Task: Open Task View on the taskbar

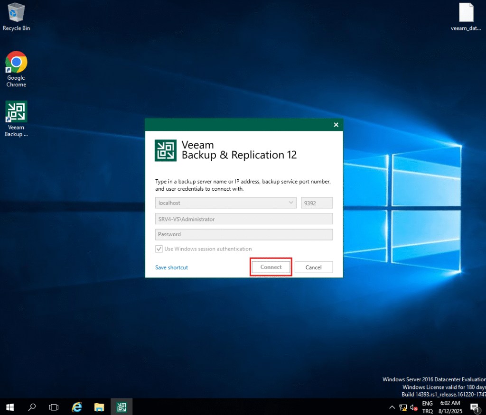Action: tap(54, 407)
